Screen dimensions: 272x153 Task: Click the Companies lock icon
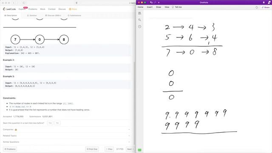pyautogui.click(x=16, y=130)
